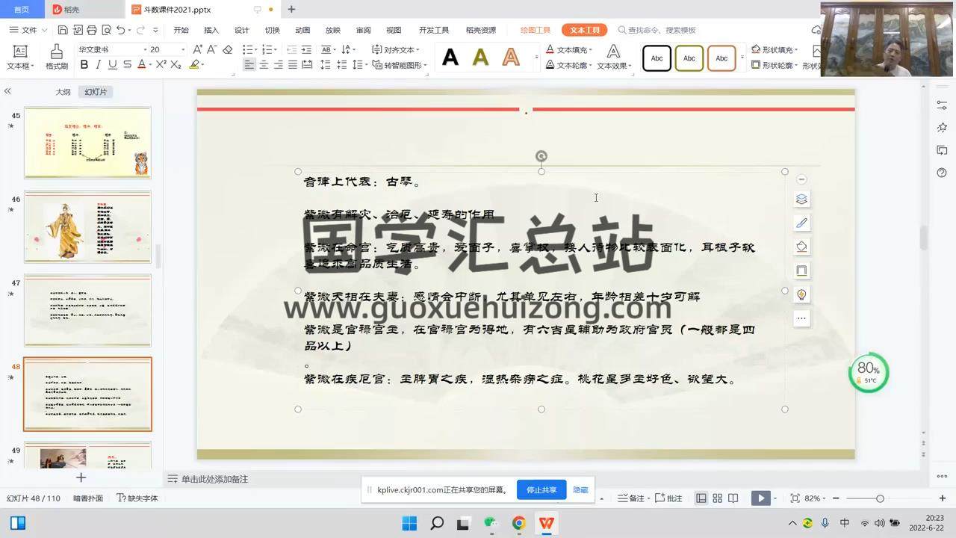Switch to slide sorter grid view

717,498
